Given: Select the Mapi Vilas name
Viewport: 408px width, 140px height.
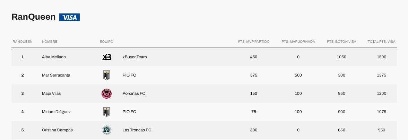Looking at the screenshot, I should click(51, 93).
